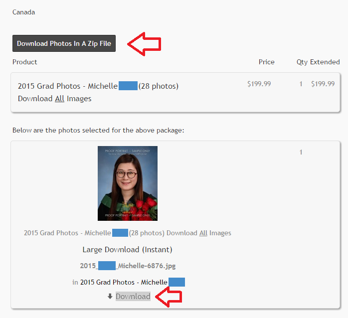Click quantity 1 in the product row
The image size is (348, 318).
pos(301,84)
